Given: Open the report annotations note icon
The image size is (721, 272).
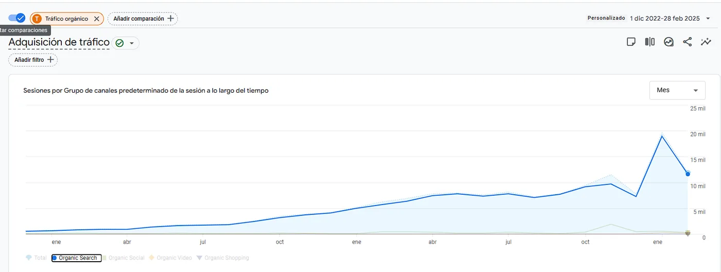Looking at the screenshot, I should [x=631, y=42].
